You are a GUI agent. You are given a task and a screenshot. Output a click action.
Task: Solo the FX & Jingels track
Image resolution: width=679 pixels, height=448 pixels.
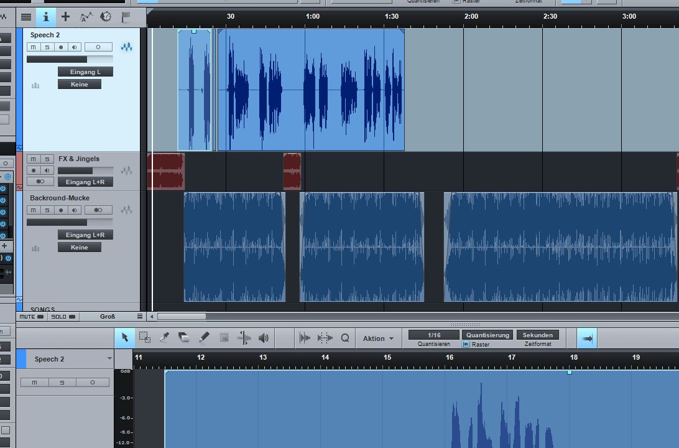(x=47, y=159)
